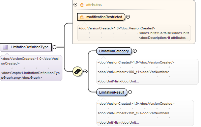Click VersionCreated text under LimitationResult
Screen dimensions: 201x127
[x=136, y=104]
